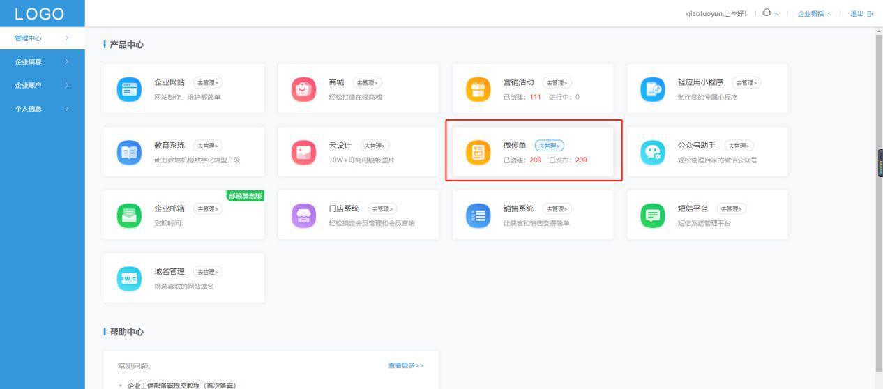Viewport: 883px width, 389px height.
Task: Open the 公众号助手 WeChat icon
Action: click(652, 152)
